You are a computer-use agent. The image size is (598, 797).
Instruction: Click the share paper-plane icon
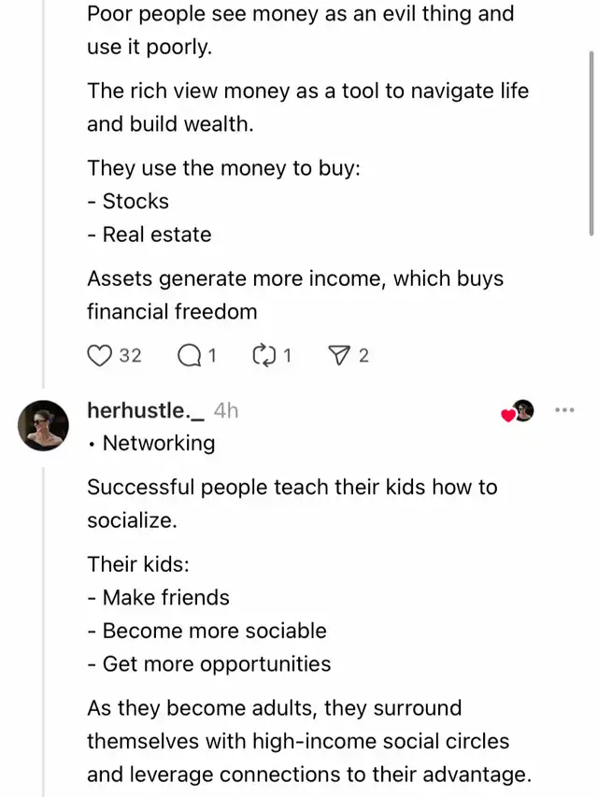point(339,355)
